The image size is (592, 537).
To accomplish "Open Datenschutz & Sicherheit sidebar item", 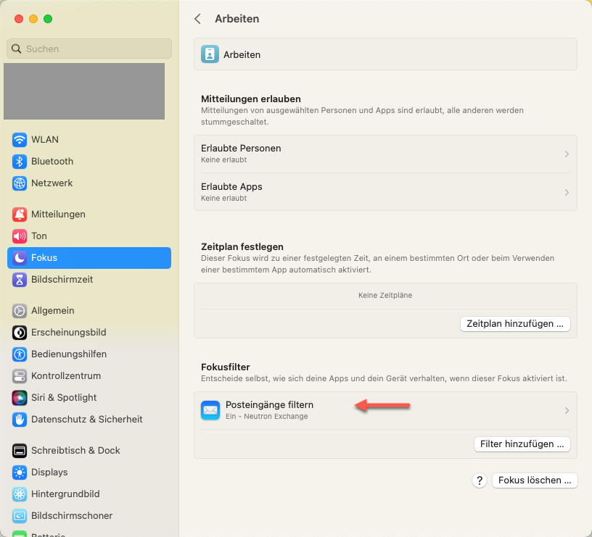I will [86, 420].
